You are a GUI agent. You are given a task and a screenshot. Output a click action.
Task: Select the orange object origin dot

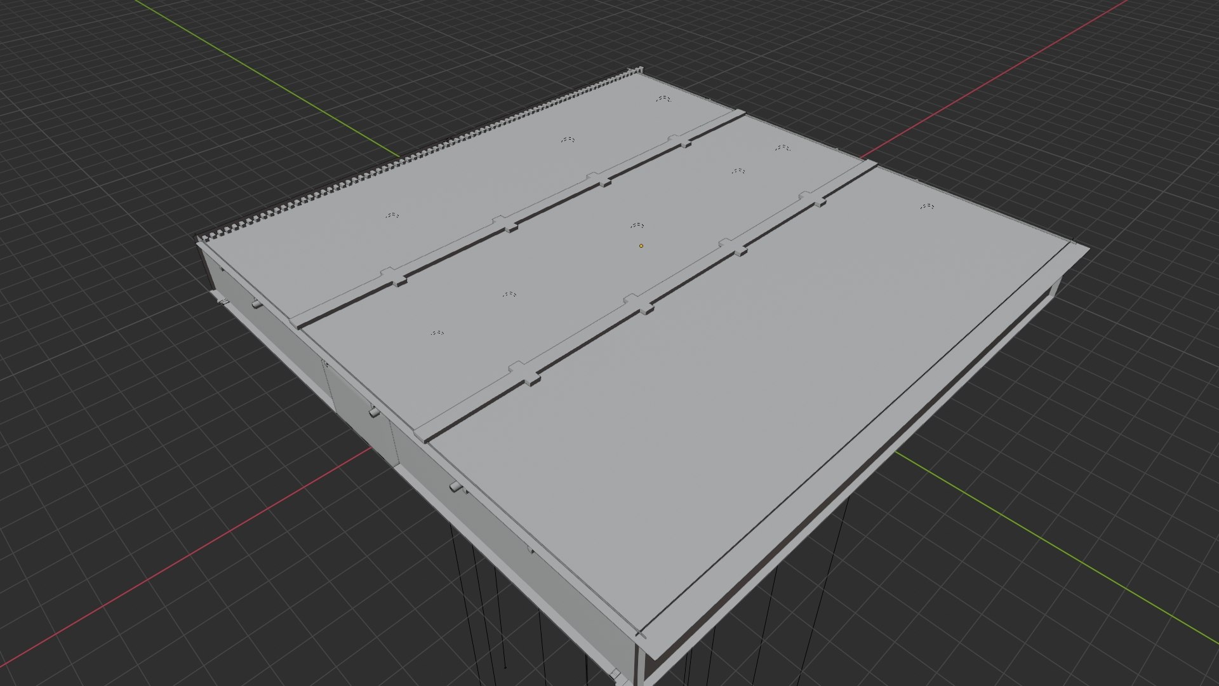tap(641, 246)
